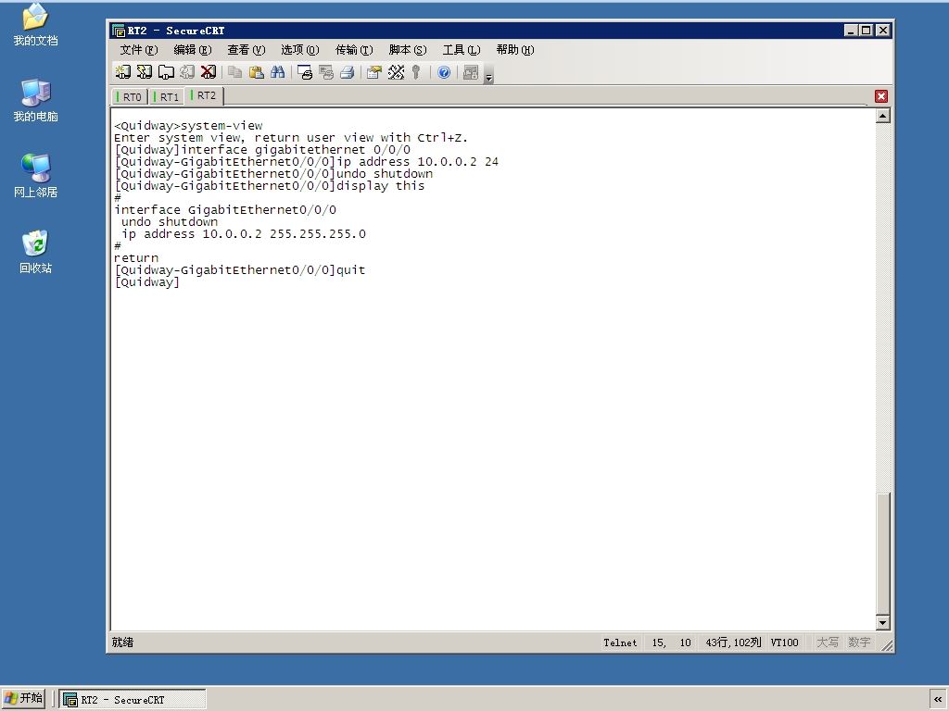The image size is (949, 711).
Task: Click the [Quidway] prompt line in terminal
Action: tap(147, 282)
